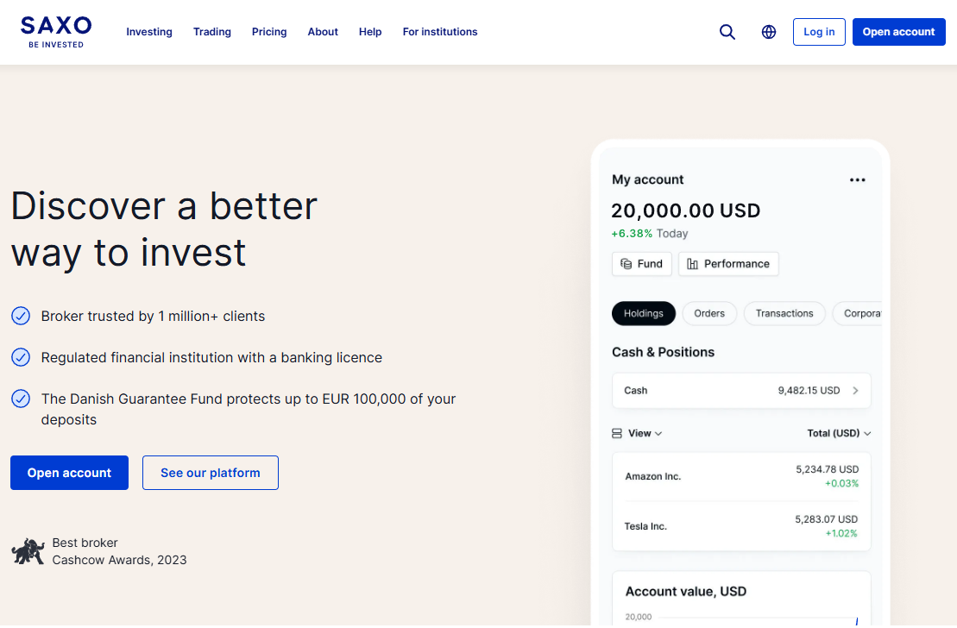Switch to the Orders tab
This screenshot has width=957, height=628.
coord(709,313)
